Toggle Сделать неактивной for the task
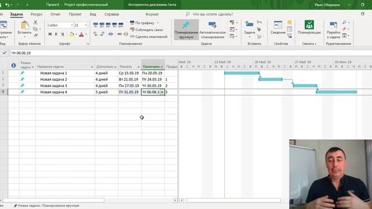 pos(149,37)
